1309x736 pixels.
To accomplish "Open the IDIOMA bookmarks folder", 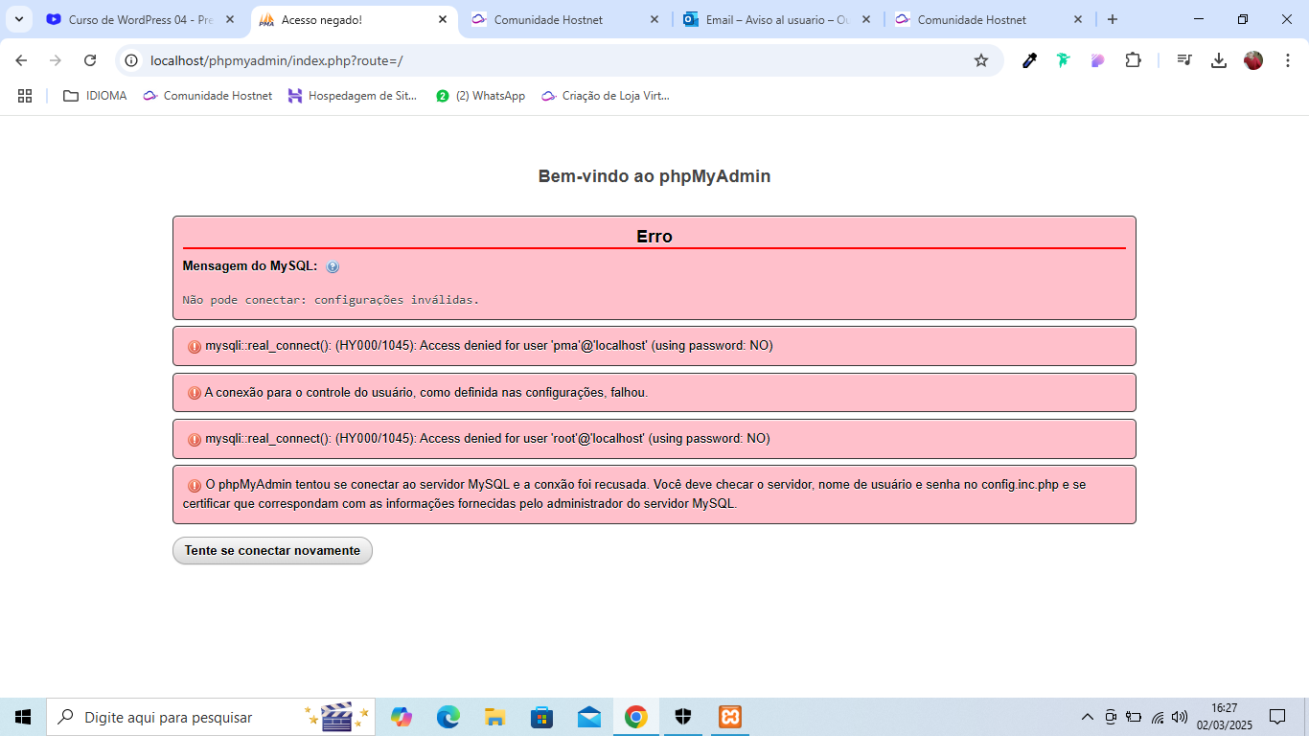I will tap(95, 96).
